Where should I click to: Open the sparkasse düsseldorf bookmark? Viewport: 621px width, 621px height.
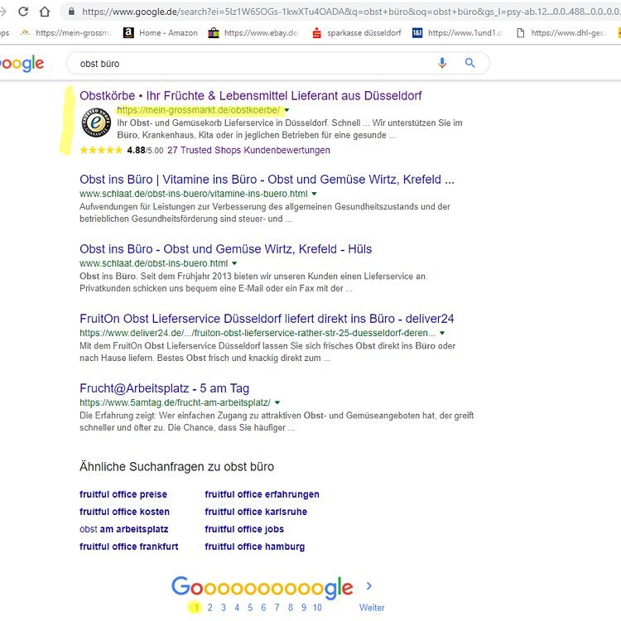tap(356, 33)
